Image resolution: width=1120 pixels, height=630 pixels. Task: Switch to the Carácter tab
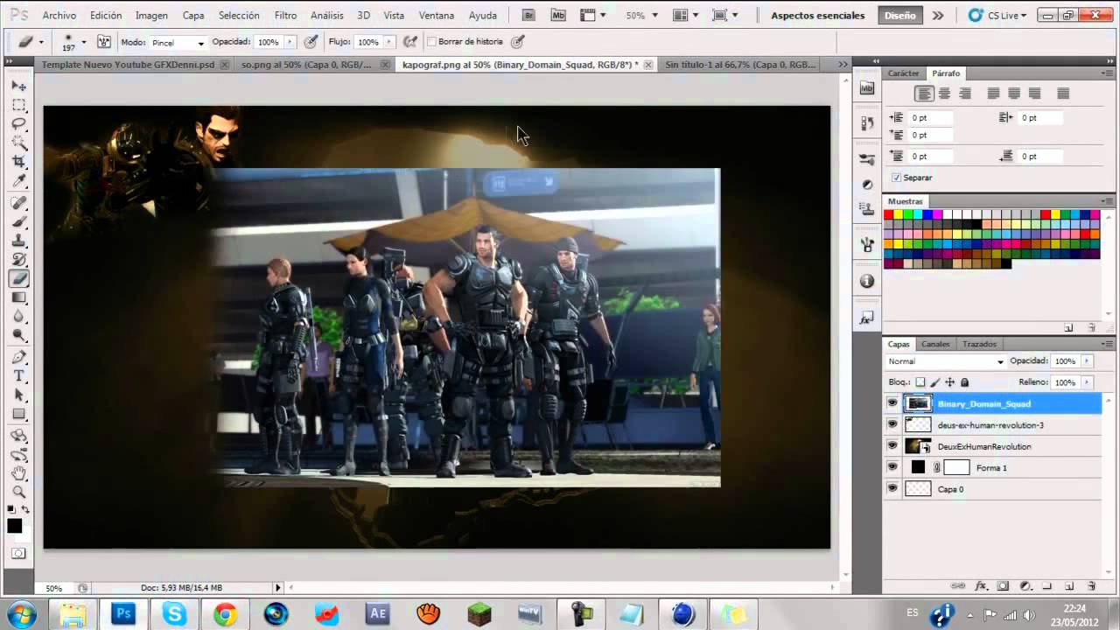(x=904, y=73)
